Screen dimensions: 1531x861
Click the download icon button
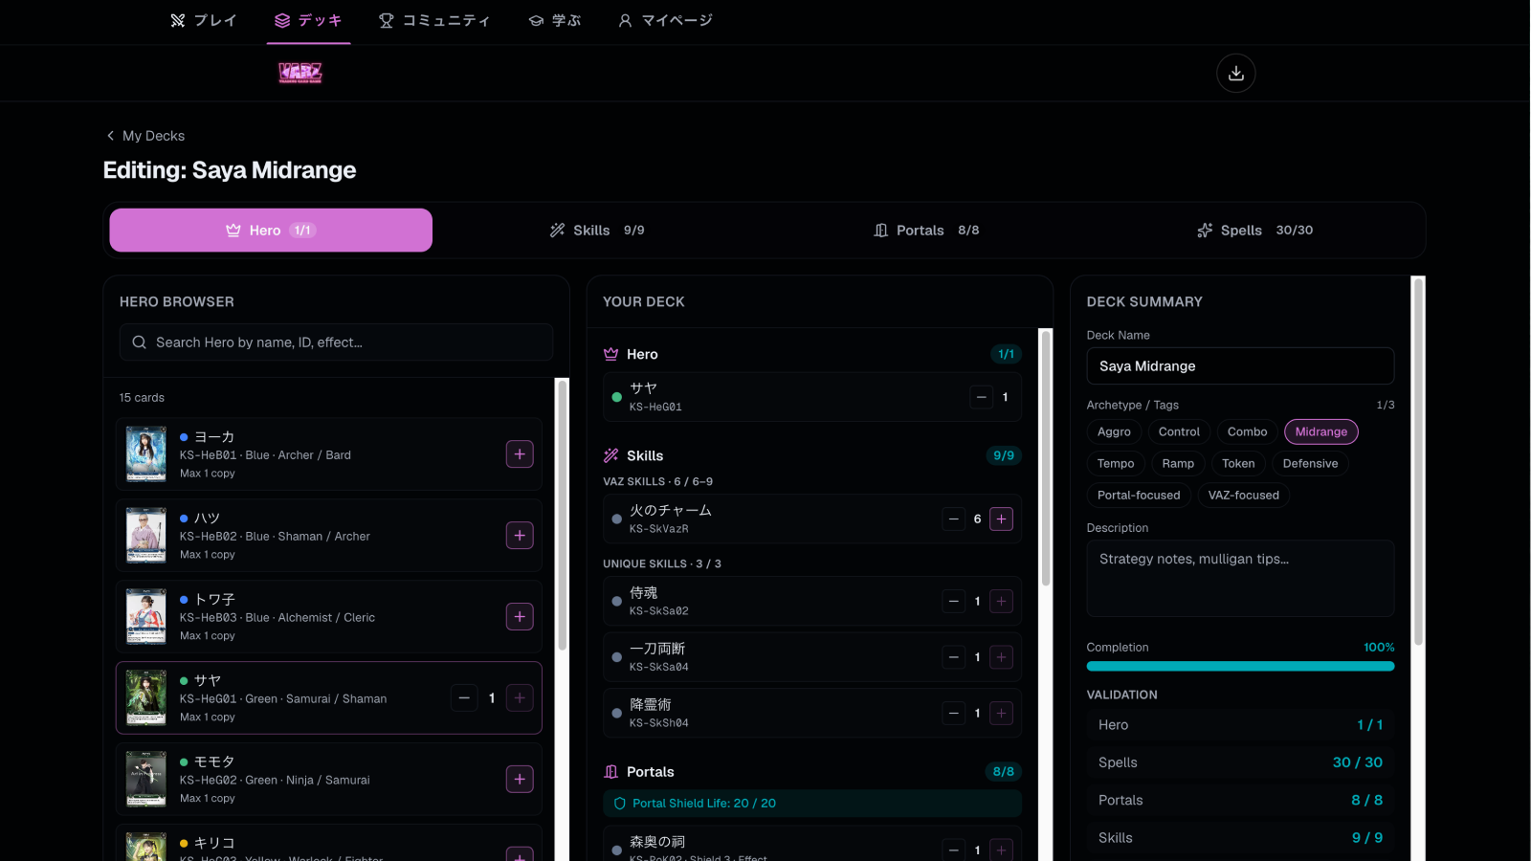1236,73
